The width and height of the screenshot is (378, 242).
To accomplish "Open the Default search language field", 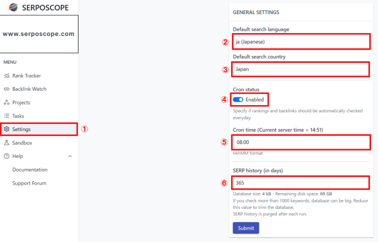I will [301, 42].
